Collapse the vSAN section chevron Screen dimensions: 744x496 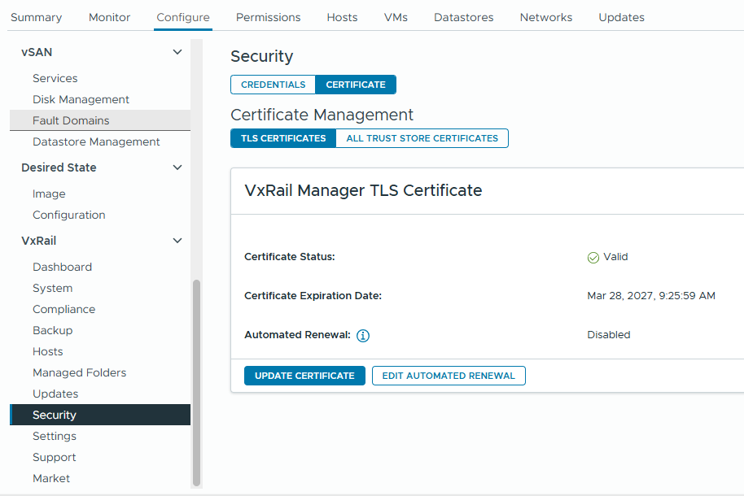(x=177, y=51)
